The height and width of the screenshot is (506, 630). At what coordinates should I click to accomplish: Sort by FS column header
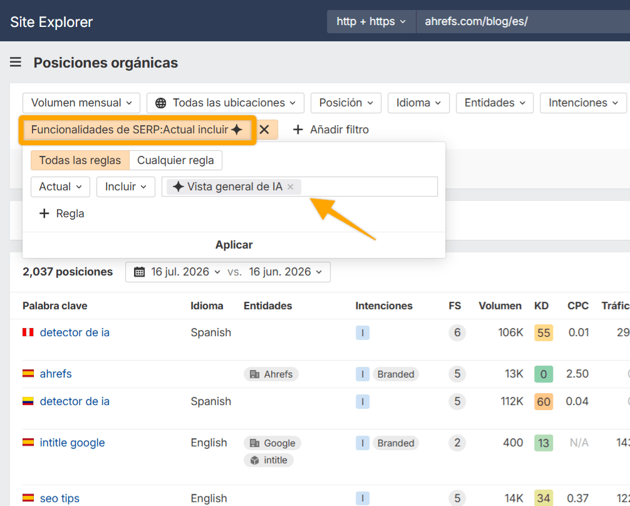(455, 306)
